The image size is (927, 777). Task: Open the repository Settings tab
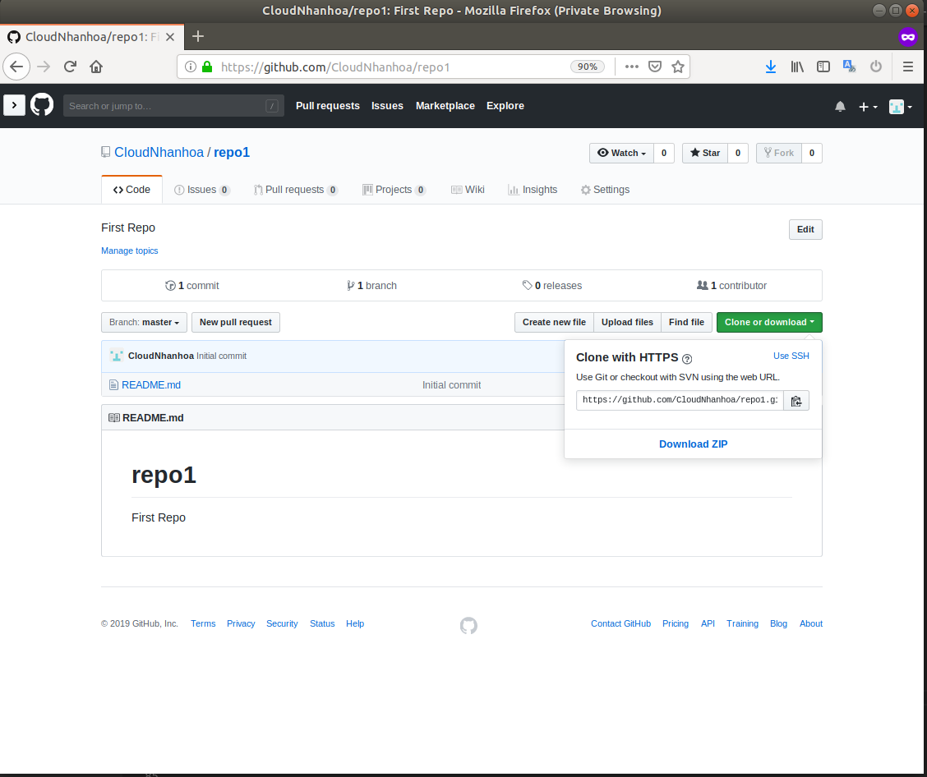coord(605,190)
